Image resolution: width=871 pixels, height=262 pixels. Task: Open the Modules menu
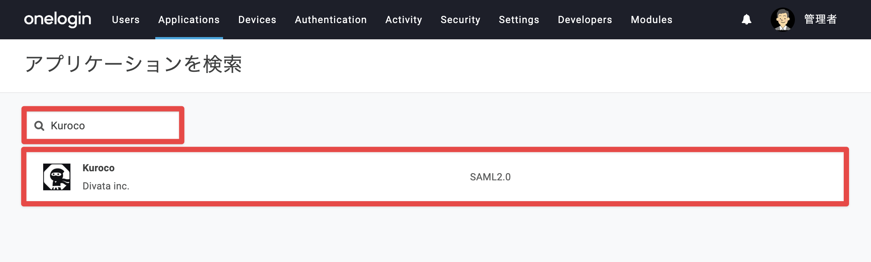[x=652, y=20]
